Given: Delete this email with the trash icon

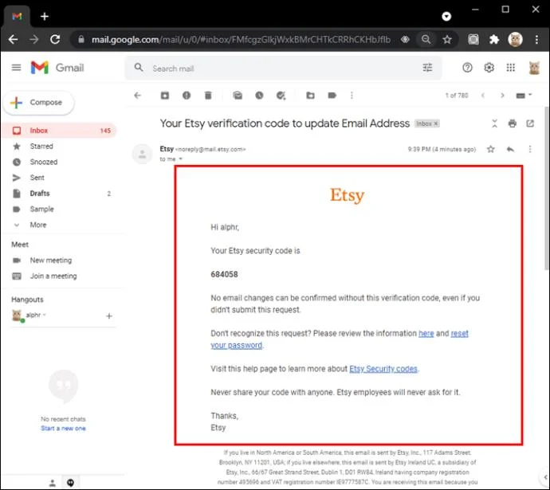Looking at the screenshot, I should 208,96.
